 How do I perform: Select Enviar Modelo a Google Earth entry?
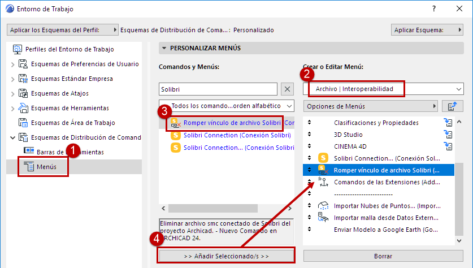[x=379, y=230]
